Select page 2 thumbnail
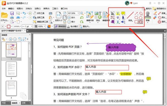 click(11, 69)
